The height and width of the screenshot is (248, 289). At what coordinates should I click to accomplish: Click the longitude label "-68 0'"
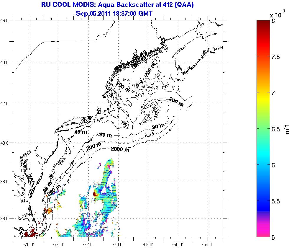[x=148, y=244]
